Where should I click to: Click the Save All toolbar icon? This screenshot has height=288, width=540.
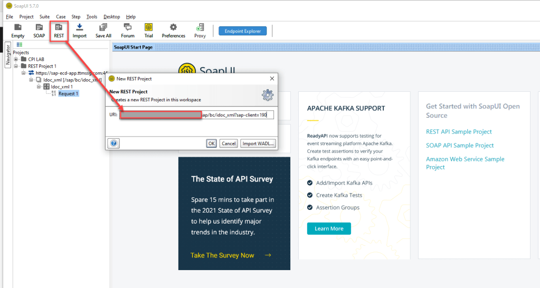click(x=103, y=31)
